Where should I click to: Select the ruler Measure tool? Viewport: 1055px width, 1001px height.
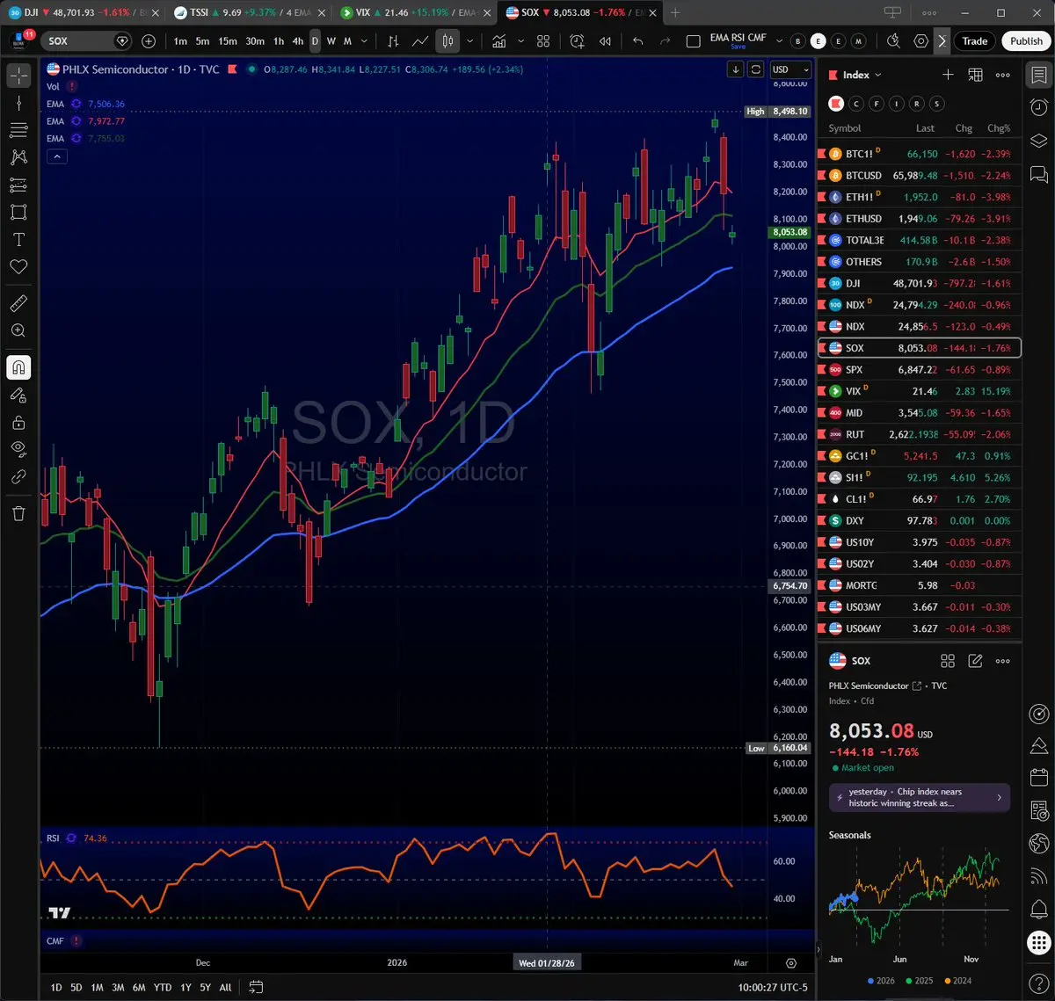(x=18, y=303)
